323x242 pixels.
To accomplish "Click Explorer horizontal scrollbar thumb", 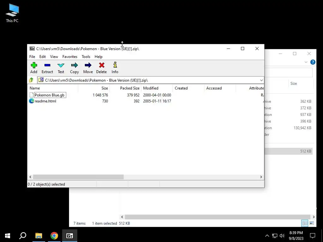I will (x=218, y=217).
